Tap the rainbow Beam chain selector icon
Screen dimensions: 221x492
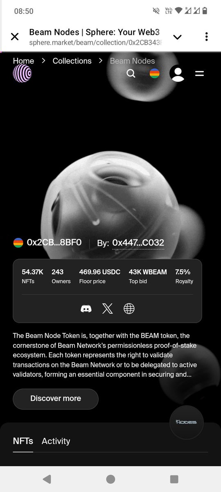(x=154, y=73)
